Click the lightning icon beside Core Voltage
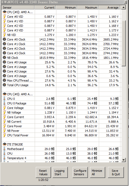This screenshot has height=186, width=129. pyautogui.click(x=4, y=108)
